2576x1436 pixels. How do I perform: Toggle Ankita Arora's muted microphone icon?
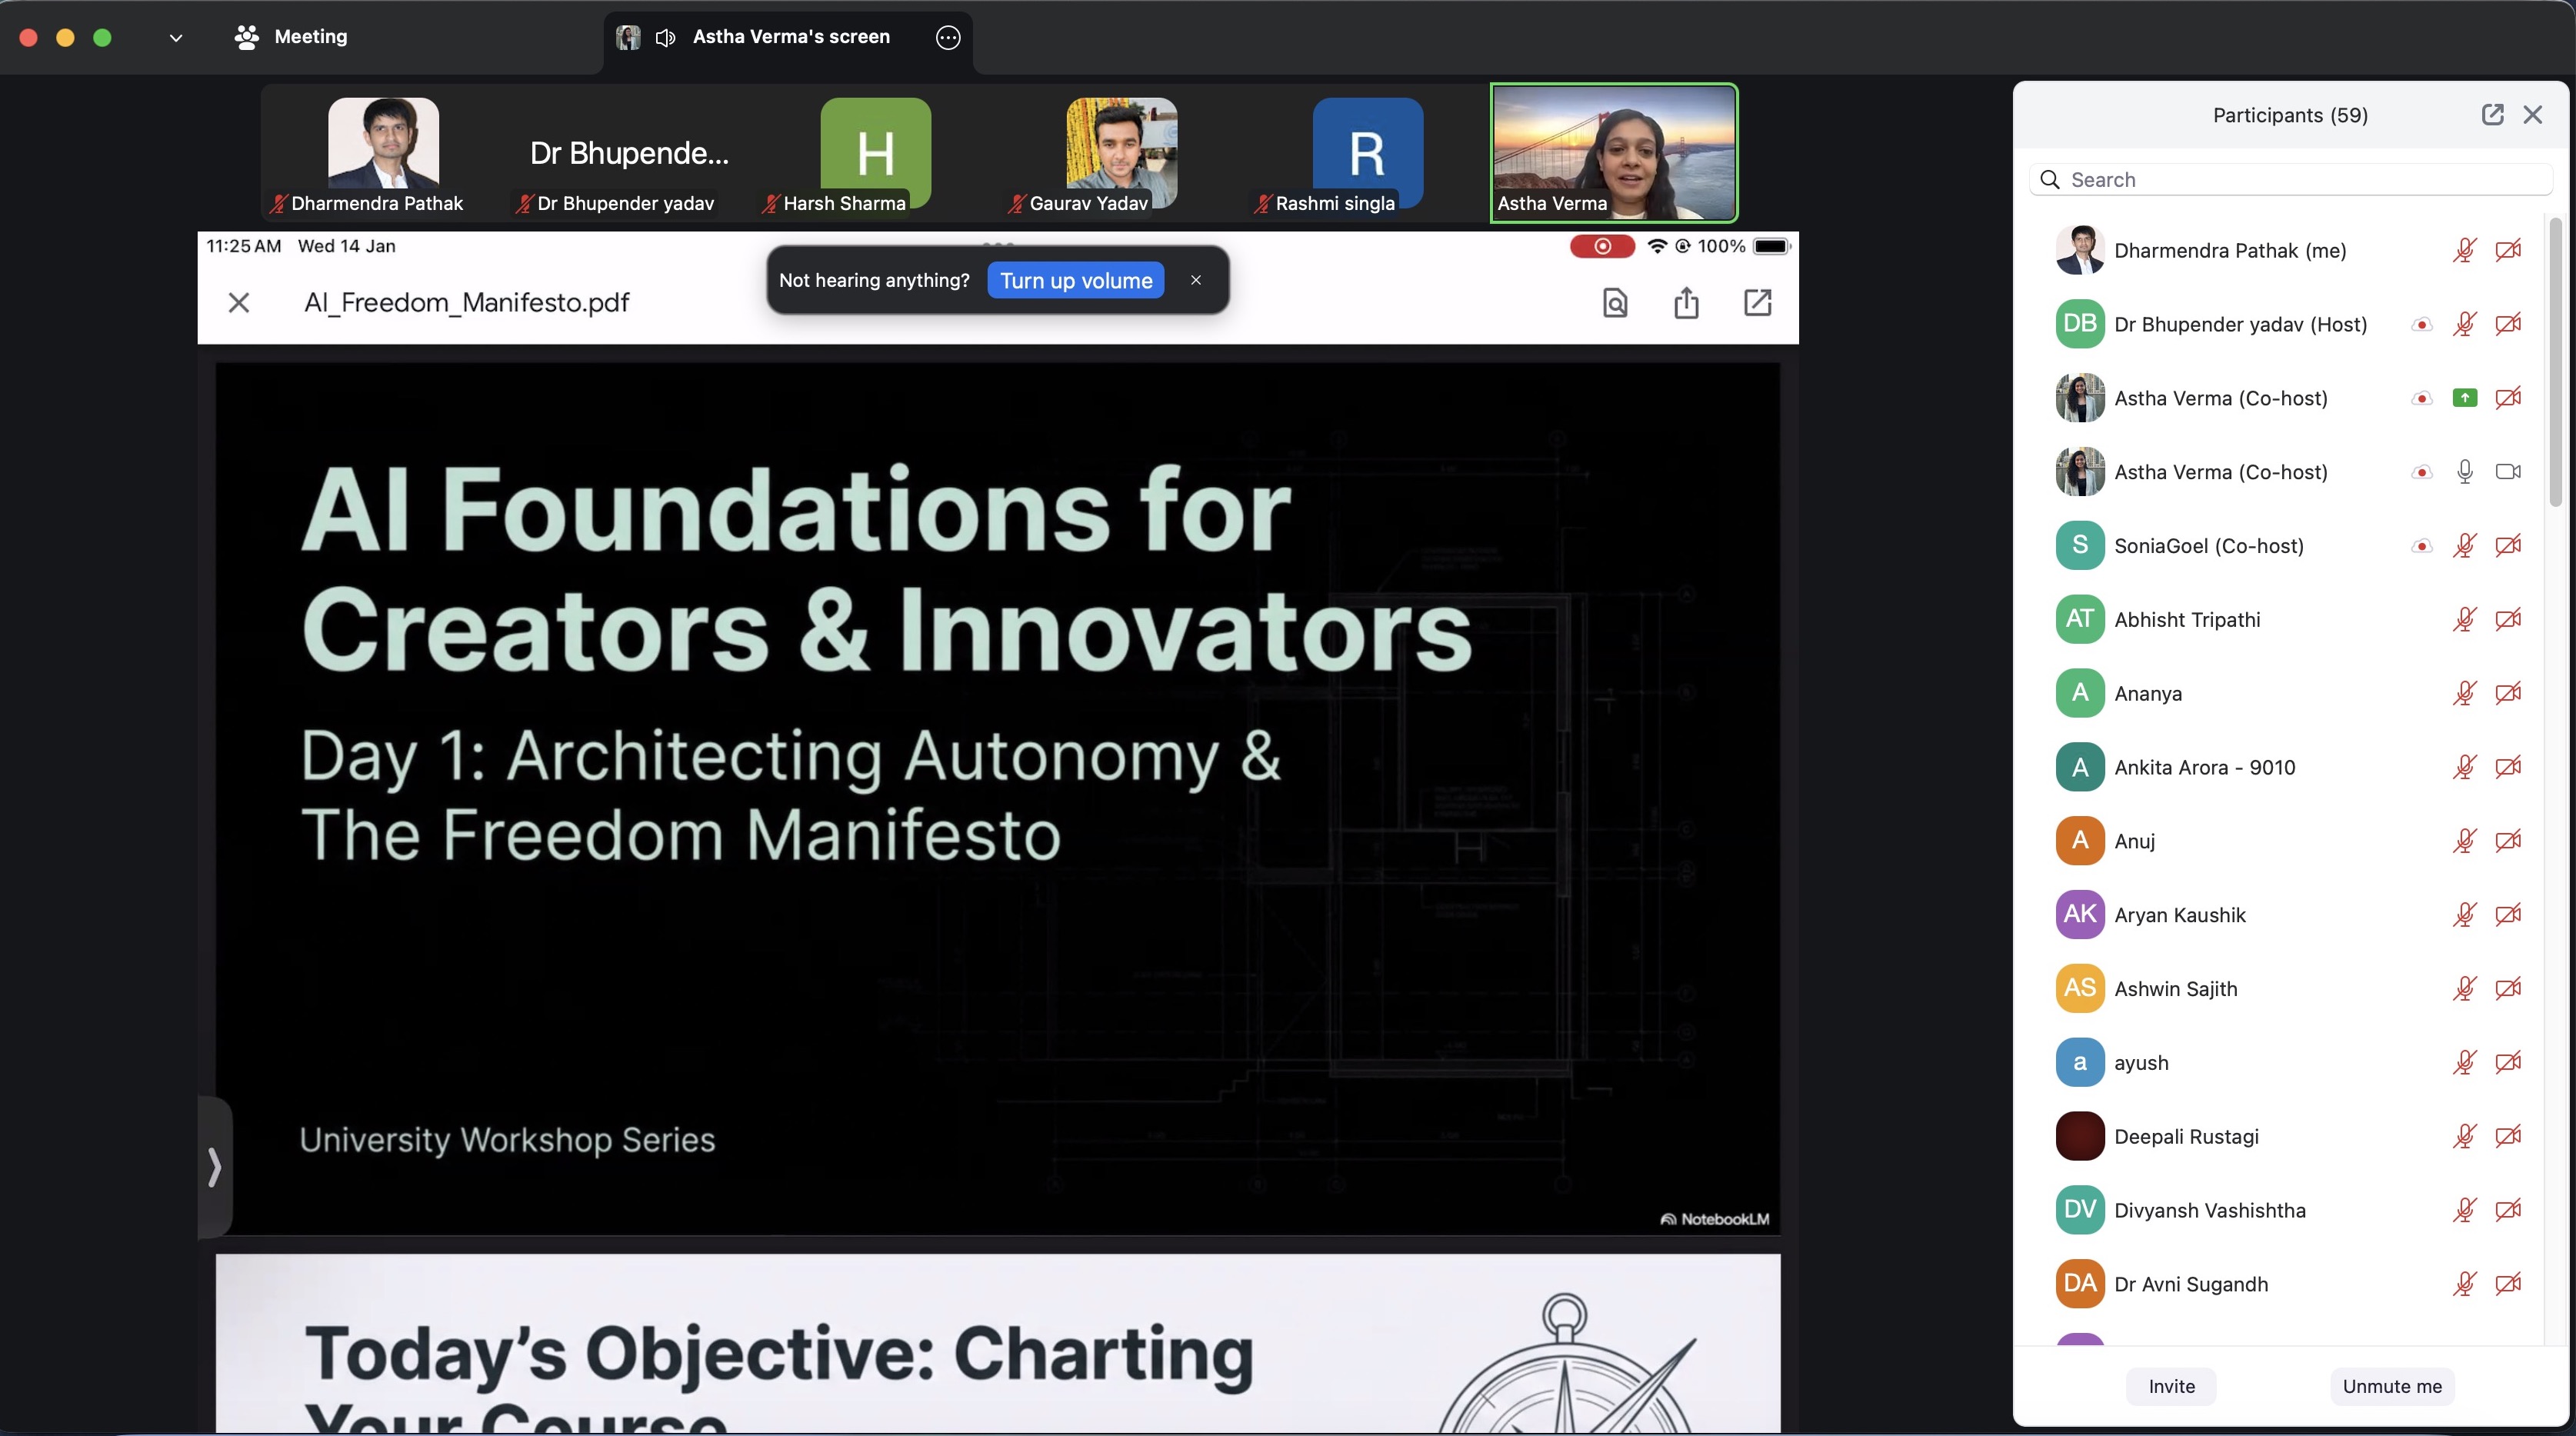[x=2464, y=767]
